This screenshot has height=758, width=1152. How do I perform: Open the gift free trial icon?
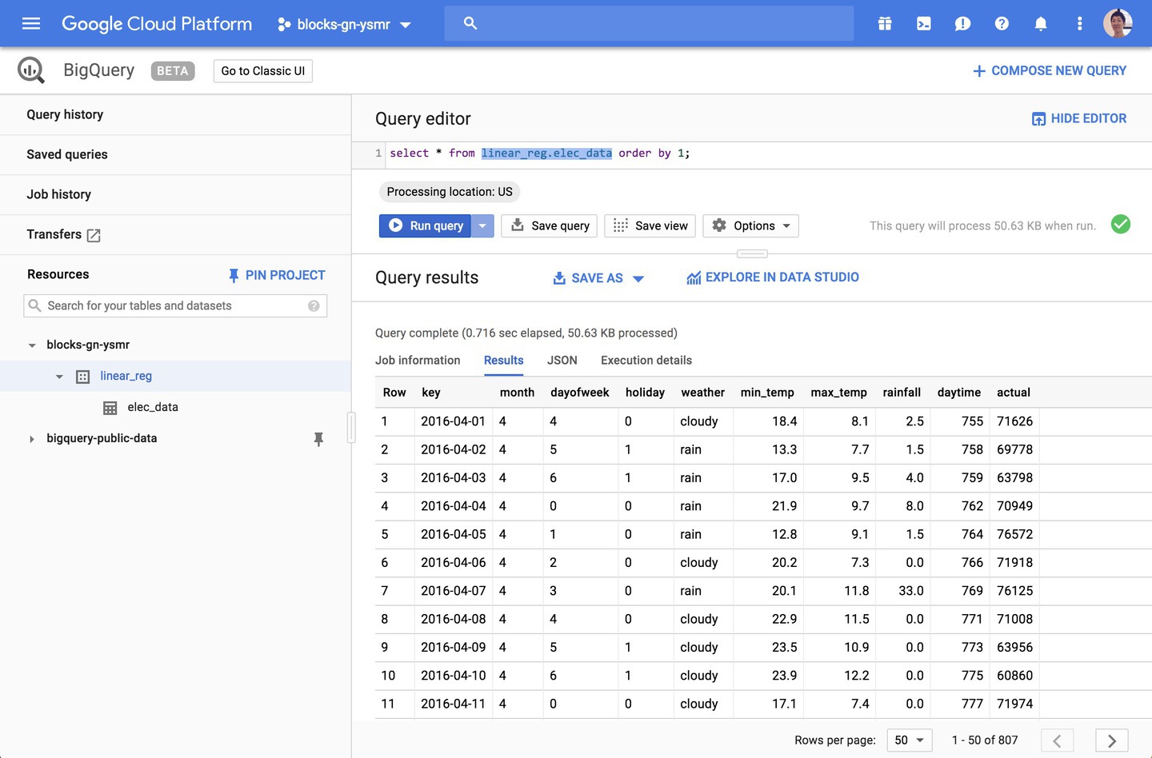[885, 24]
